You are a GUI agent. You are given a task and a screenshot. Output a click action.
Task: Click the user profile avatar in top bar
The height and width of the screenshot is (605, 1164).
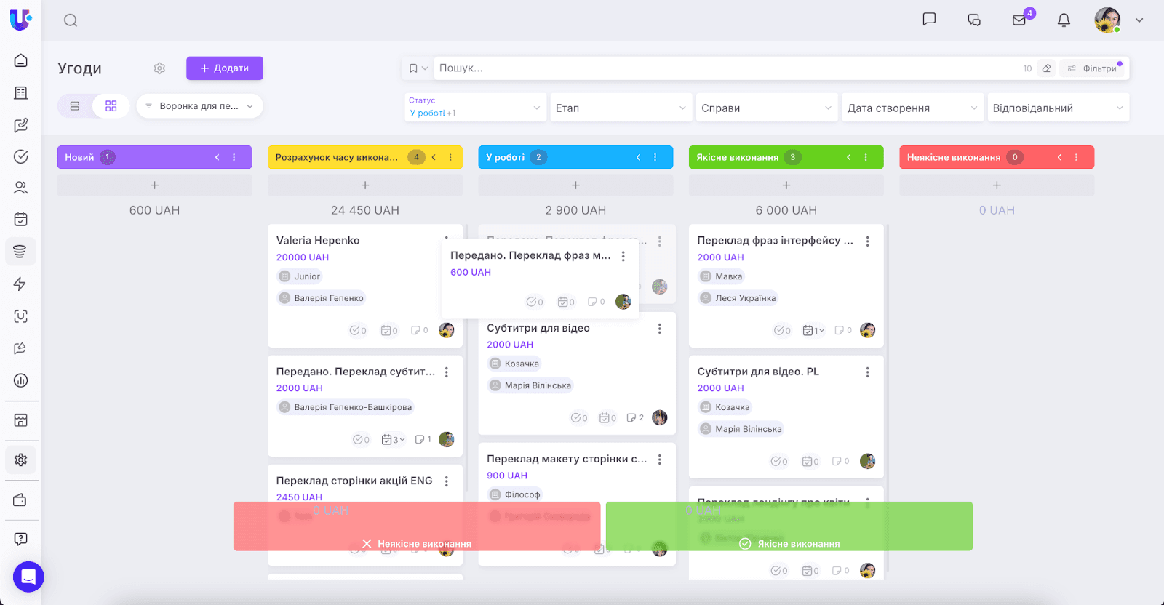1107,20
